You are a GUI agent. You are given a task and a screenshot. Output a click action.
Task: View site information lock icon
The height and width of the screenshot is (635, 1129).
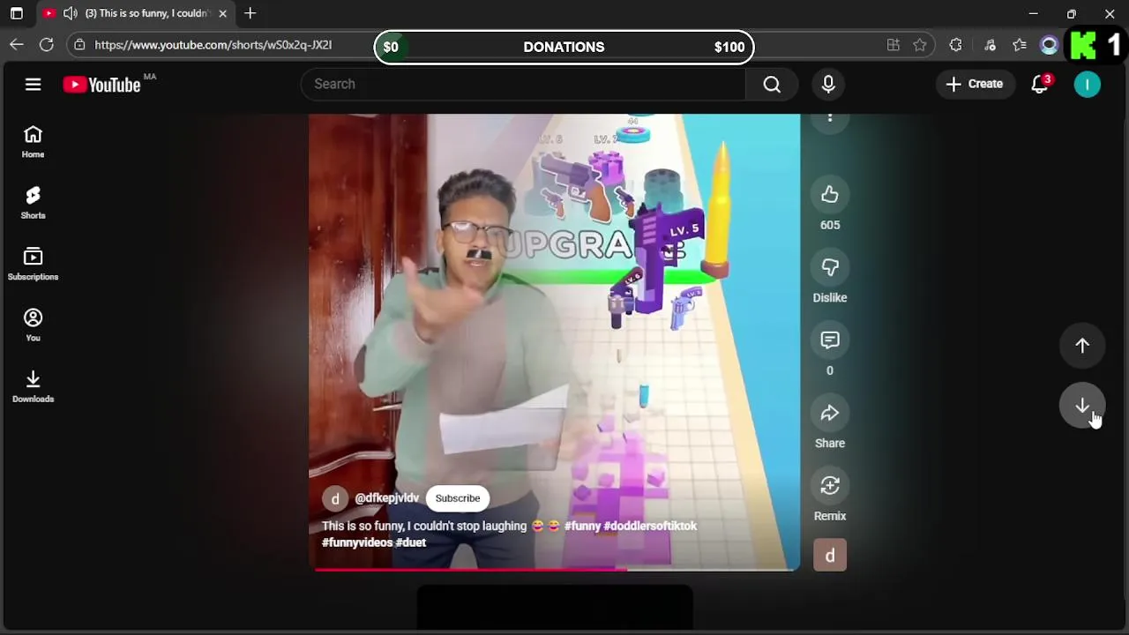(x=79, y=45)
